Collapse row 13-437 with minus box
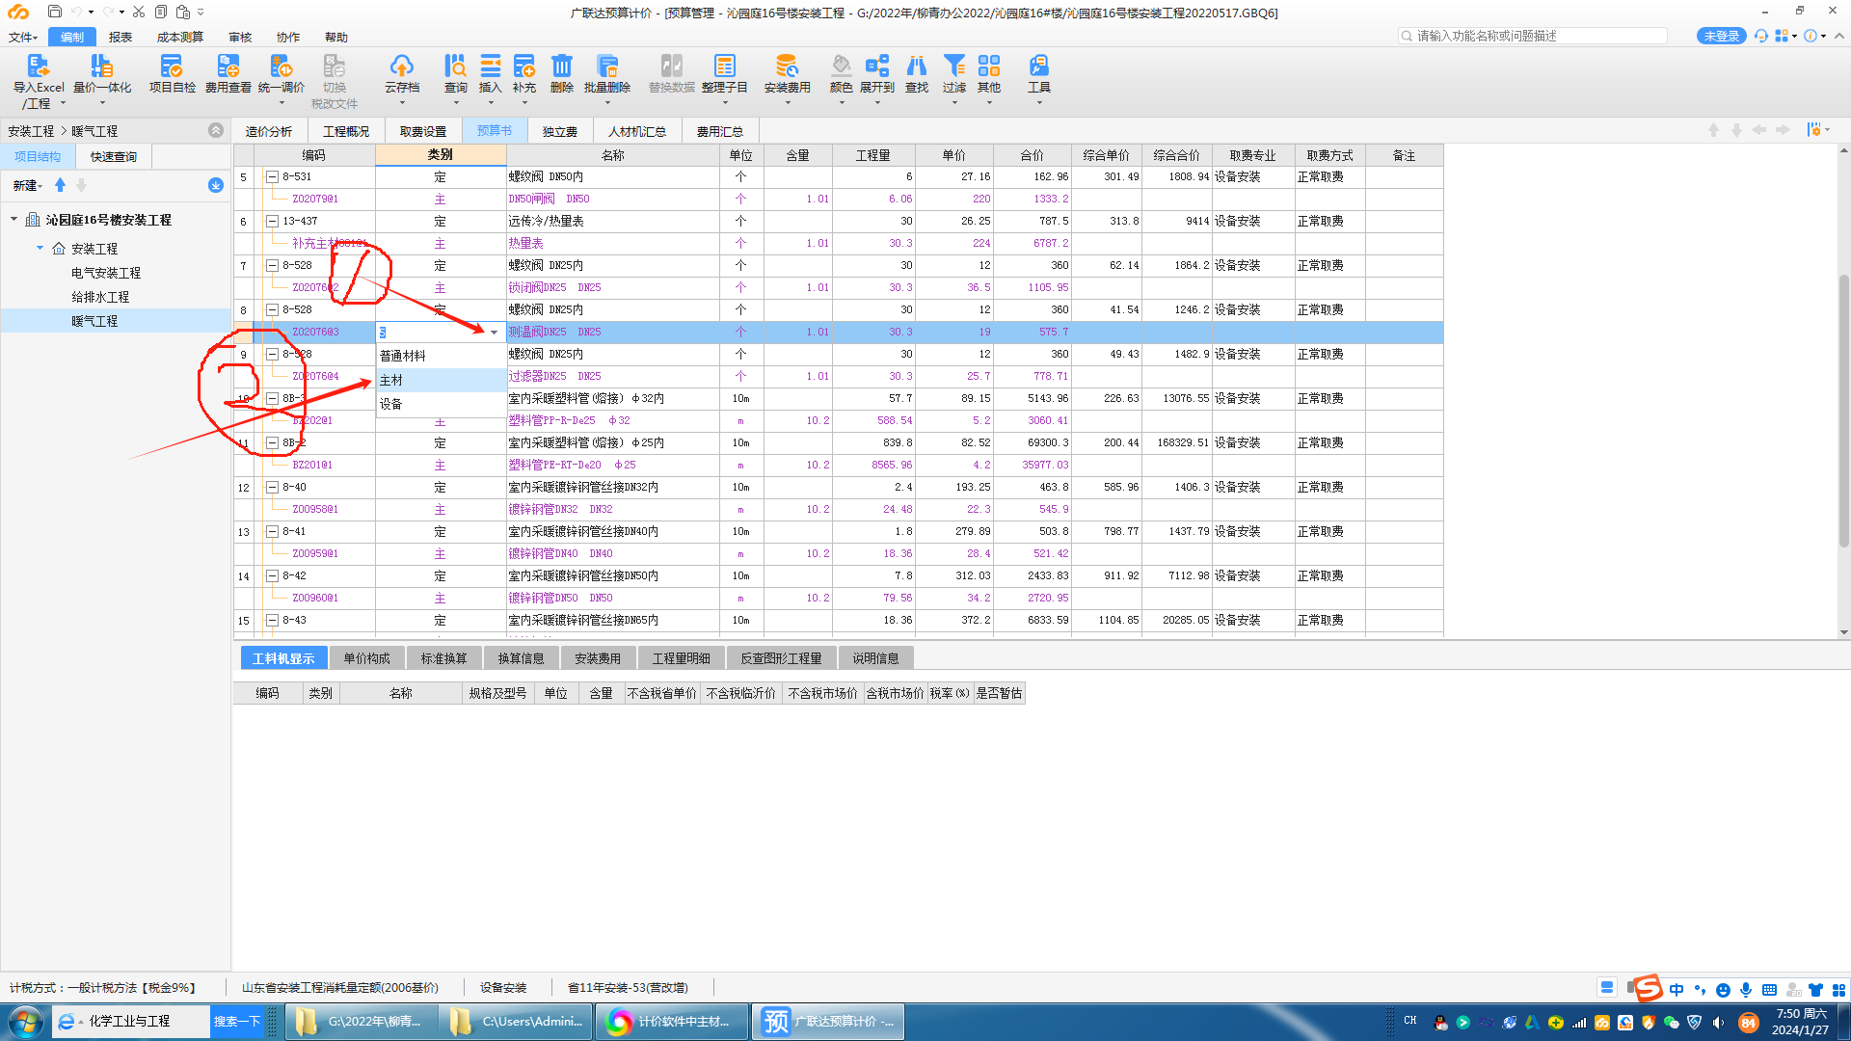The width and height of the screenshot is (1851, 1041). tap(272, 221)
